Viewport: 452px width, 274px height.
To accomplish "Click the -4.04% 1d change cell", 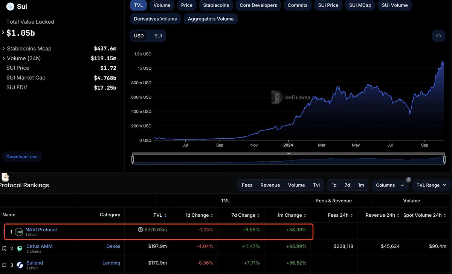I will coord(205,246).
